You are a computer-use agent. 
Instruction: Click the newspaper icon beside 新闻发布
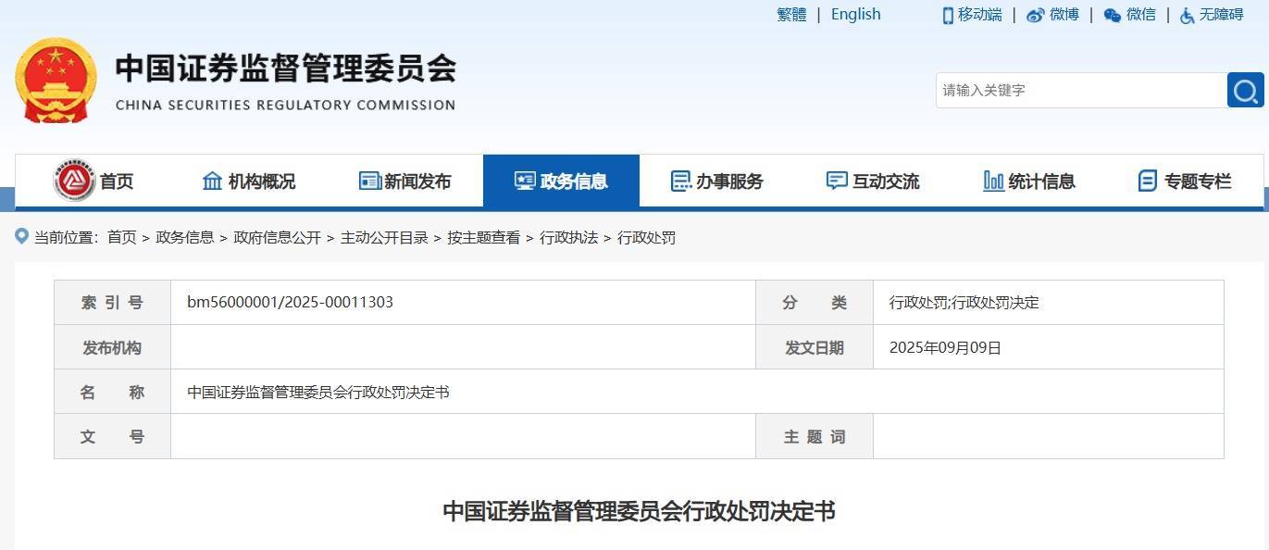[369, 181]
